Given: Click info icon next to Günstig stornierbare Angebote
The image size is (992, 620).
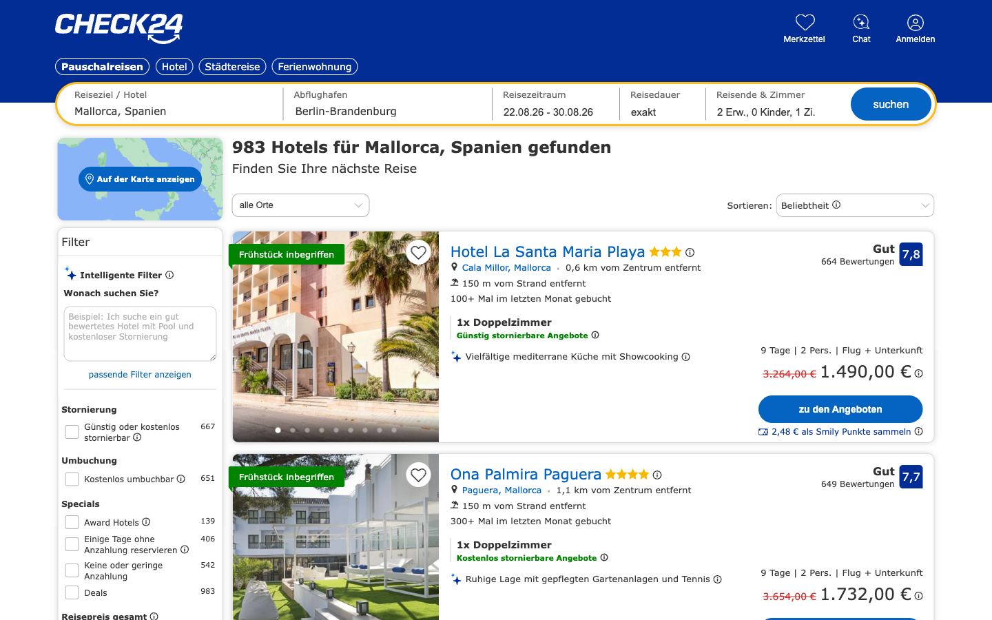Looking at the screenshot, I should pos(595,335).
